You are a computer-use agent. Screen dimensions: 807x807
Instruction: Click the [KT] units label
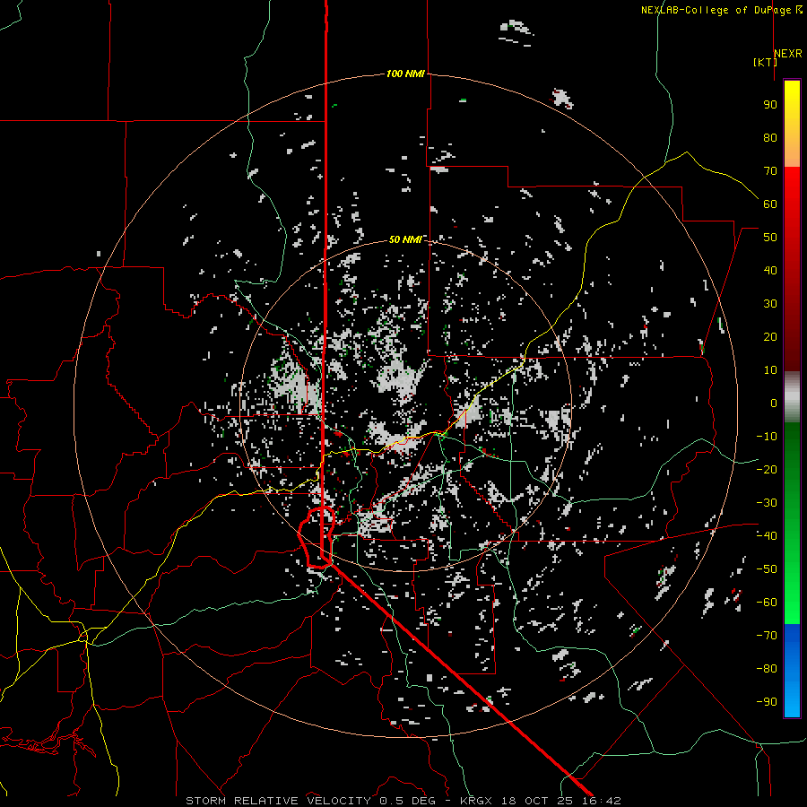[x=765, y=62]
